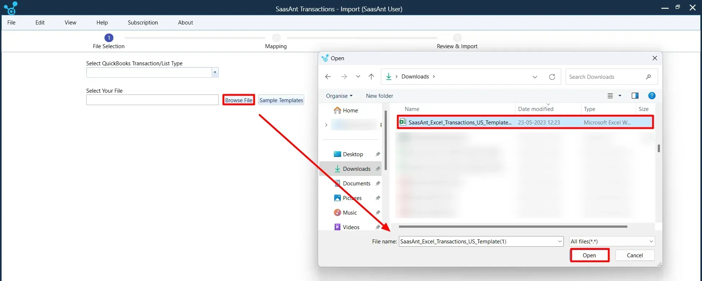Click the Downloads arrow icon in address bar

(x=389, y=77)
